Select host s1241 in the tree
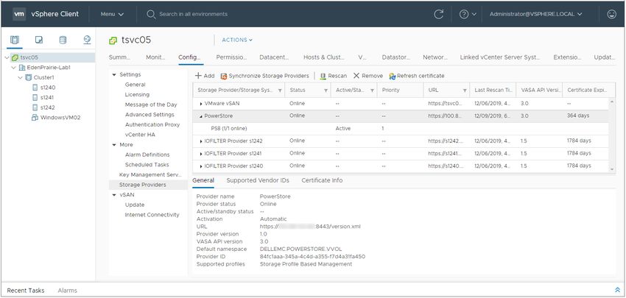626x298 pixels. point(47,97)
